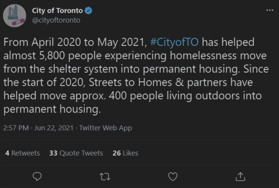This screenshot has width=279, height=188.
Task: Click the Jun 22, 2021 date
Action: tap(54, 128)
